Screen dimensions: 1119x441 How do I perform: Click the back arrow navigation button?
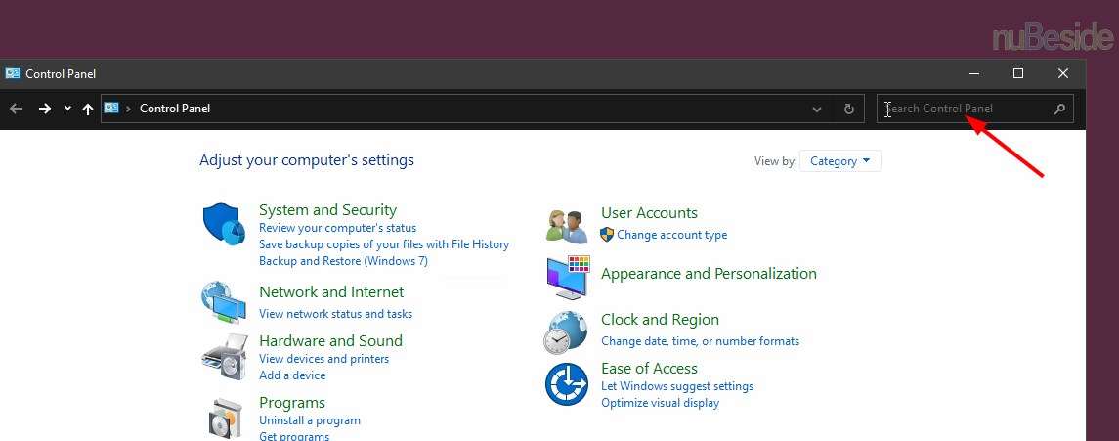[16, 109]
